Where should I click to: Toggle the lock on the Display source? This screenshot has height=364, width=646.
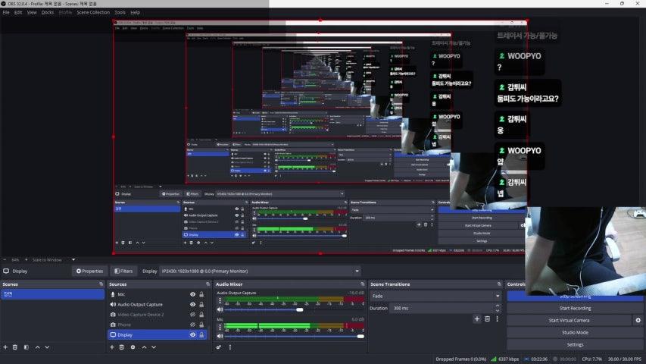tap(201, 334)
